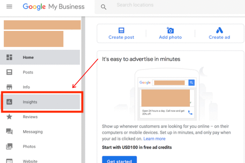This screenshot has width=245, height=163.
Task: Click the Messaging chat bubbles icon
Action: [x=9, y=131]
